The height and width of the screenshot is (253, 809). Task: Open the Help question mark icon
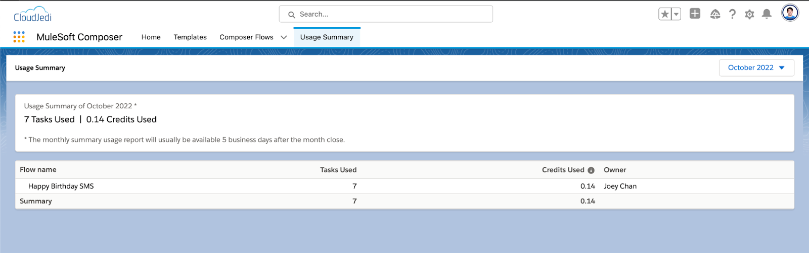pos(732,14)
